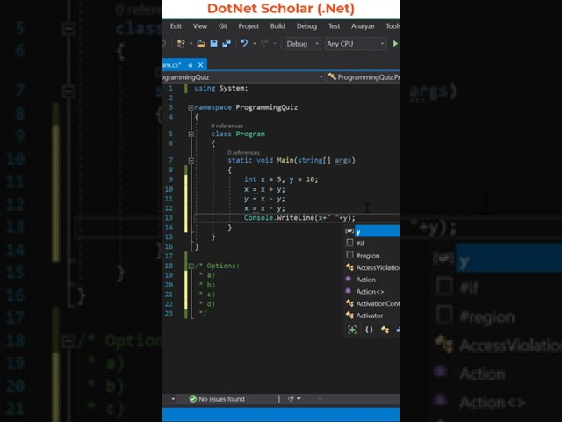Open the Debug configuration dropdown
562x422 pixels.
[303, 44]
